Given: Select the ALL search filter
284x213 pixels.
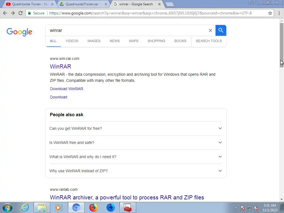Looking at the screenshot, I should 53,41.
